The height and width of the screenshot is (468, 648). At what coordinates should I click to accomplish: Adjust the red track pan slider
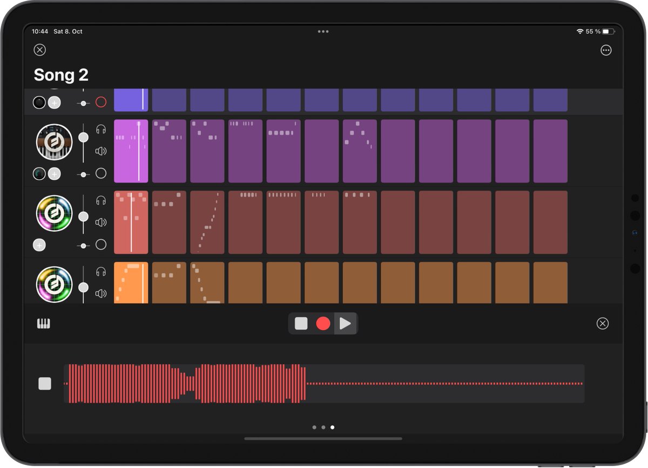point(83,245)
